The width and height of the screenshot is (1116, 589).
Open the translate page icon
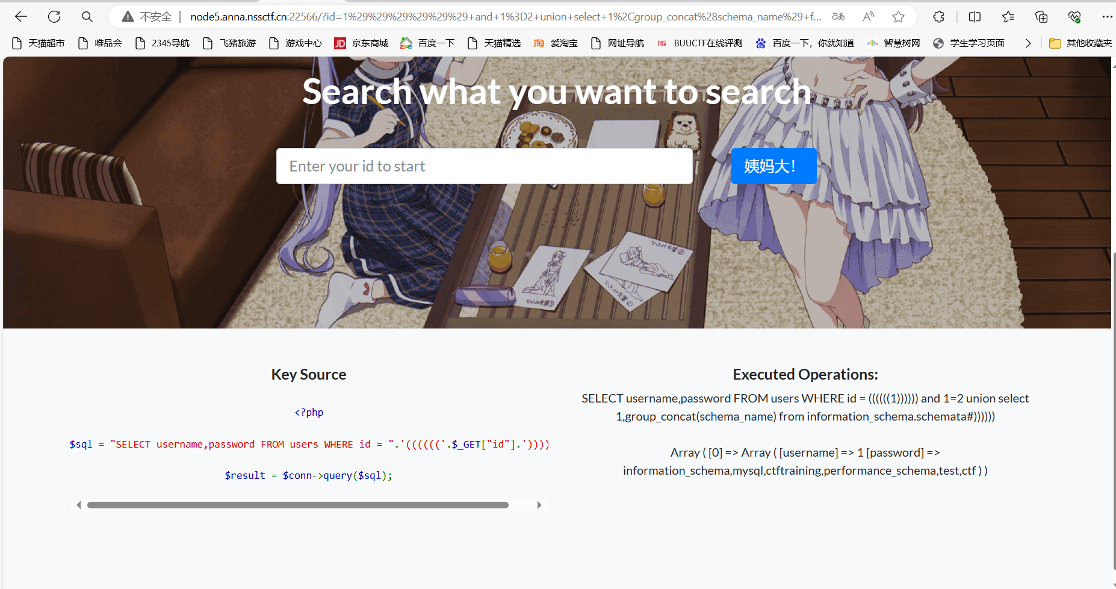click(x=838, y=17)
